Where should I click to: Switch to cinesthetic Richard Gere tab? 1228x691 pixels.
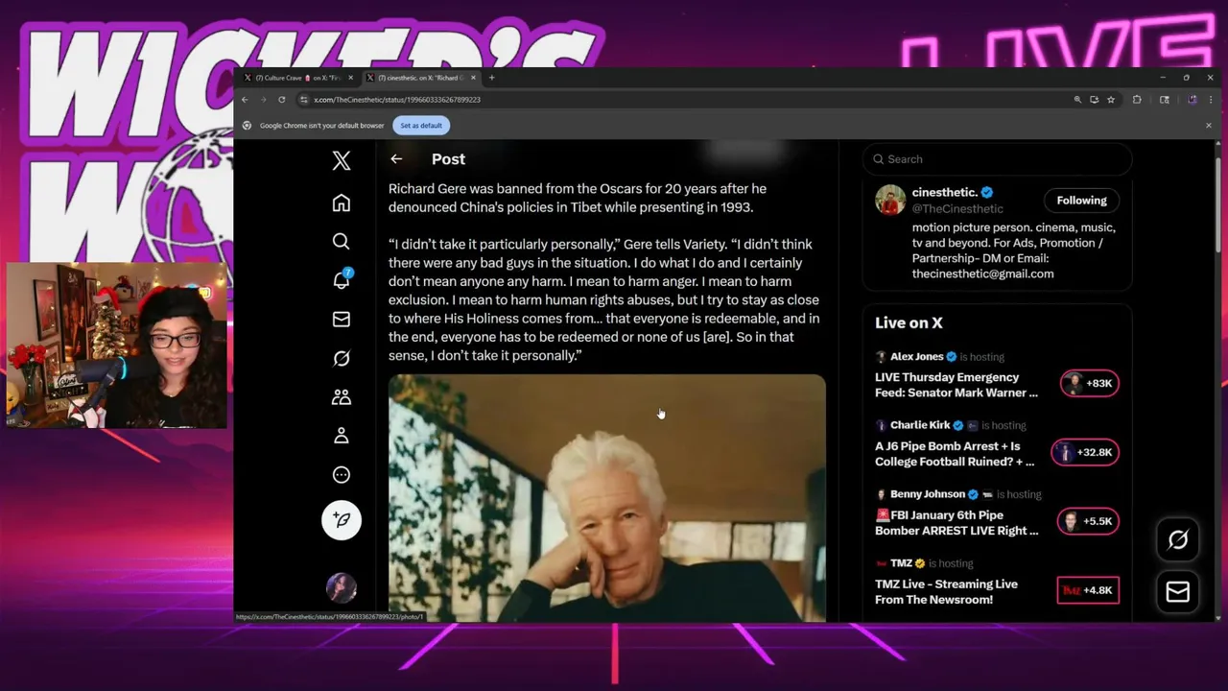pyautogui.click(x=422, y=78)
